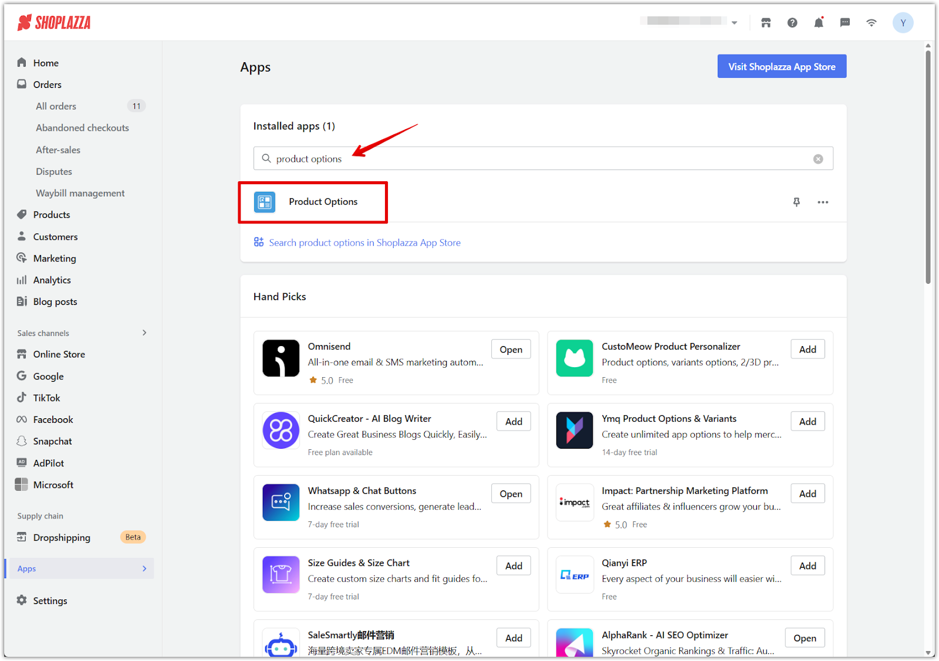Viewport: 939px width, 661px height.
Task: Expand the Sales channels section chevron
Action: pos(144,333)
